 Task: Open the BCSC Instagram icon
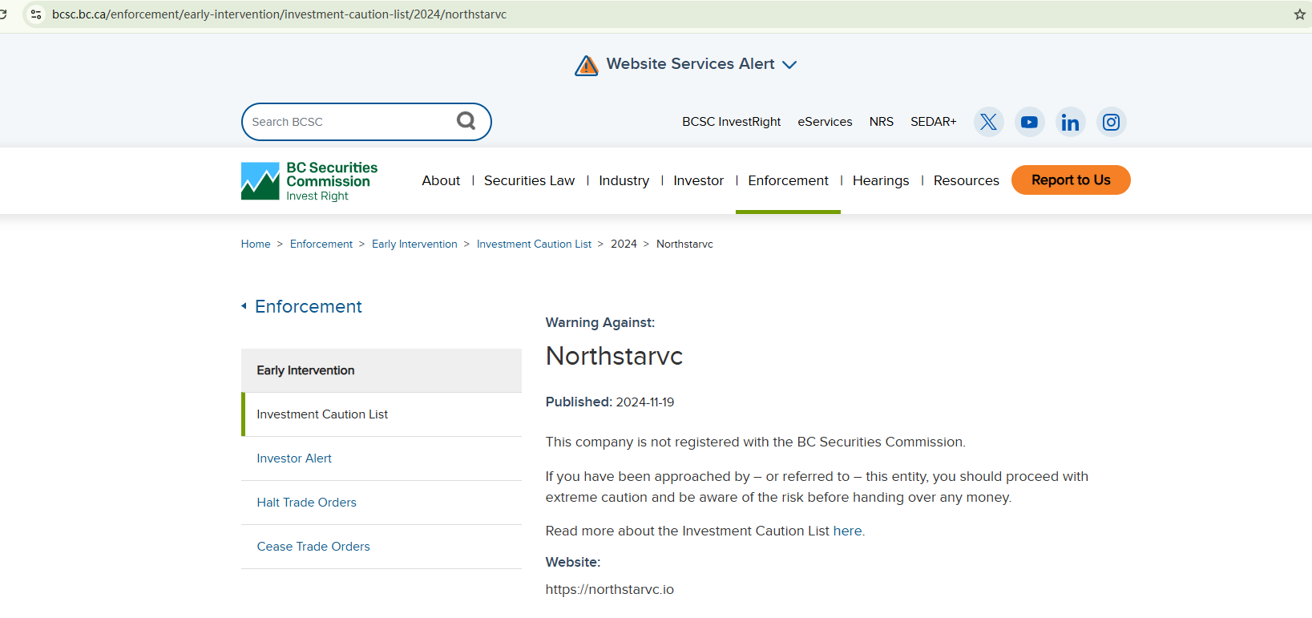[x=1111, y=122]
